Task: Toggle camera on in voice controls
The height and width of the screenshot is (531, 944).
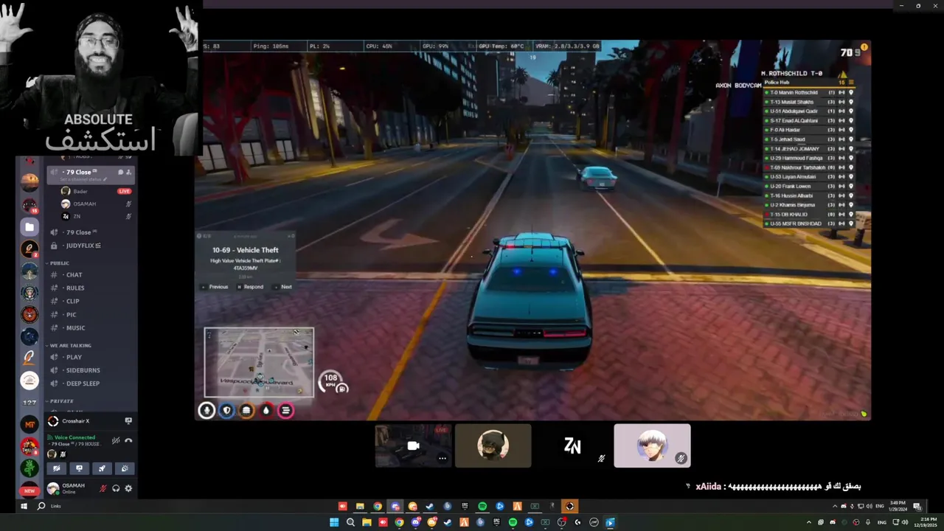Action: pyautogui.click(x=57, y=468)
